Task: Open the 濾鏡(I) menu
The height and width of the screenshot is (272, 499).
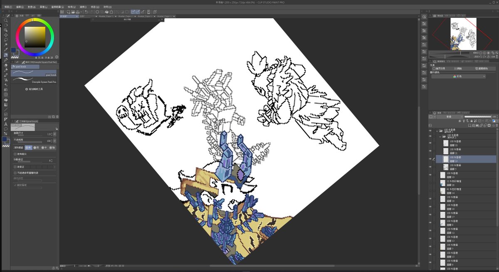Action: pos(84,7)
